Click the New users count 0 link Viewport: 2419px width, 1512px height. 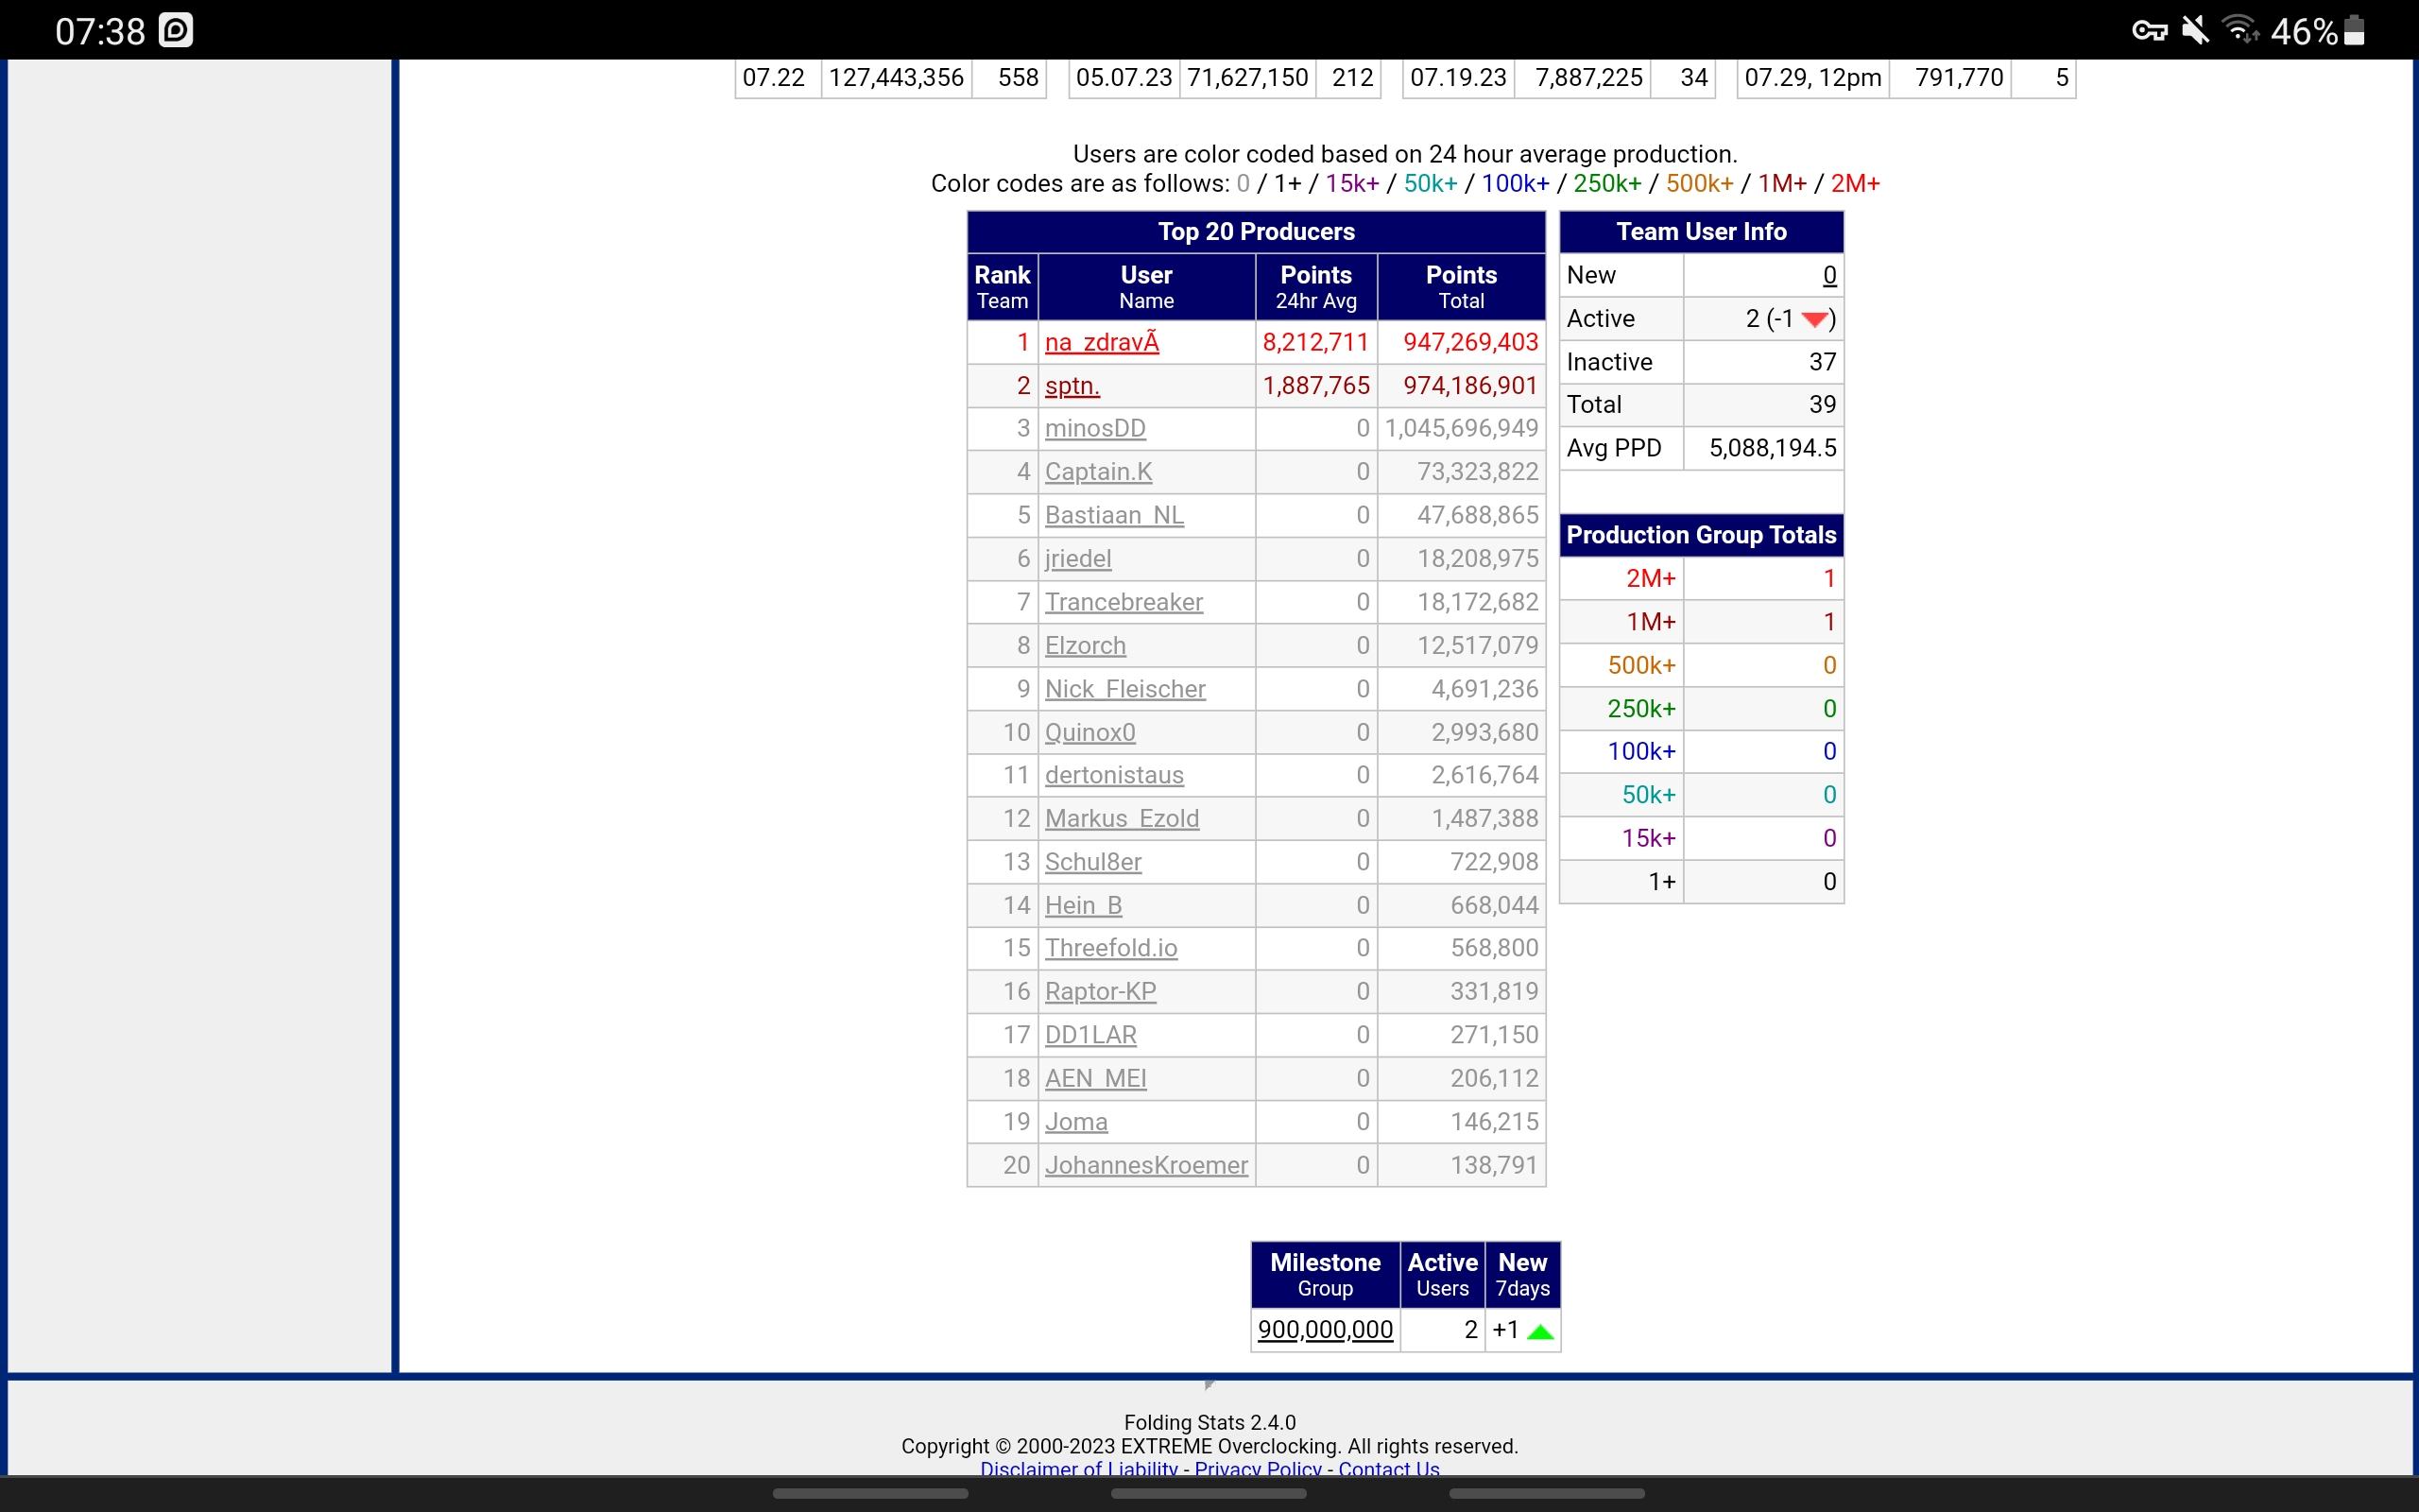coord(1828,276)
